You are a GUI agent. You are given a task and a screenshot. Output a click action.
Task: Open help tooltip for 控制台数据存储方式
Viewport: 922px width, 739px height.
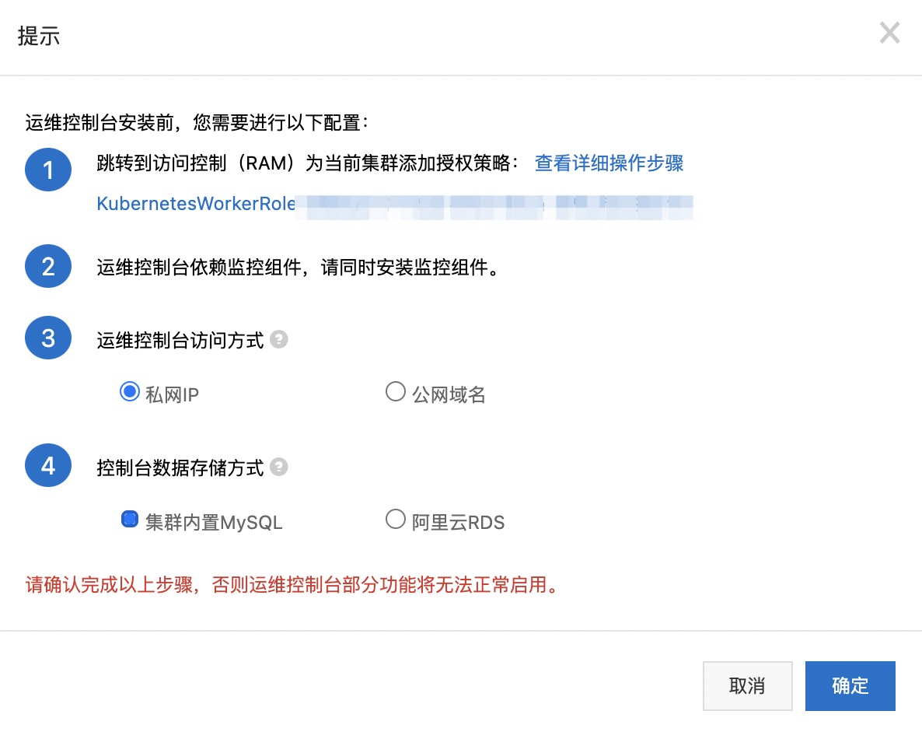279,468
